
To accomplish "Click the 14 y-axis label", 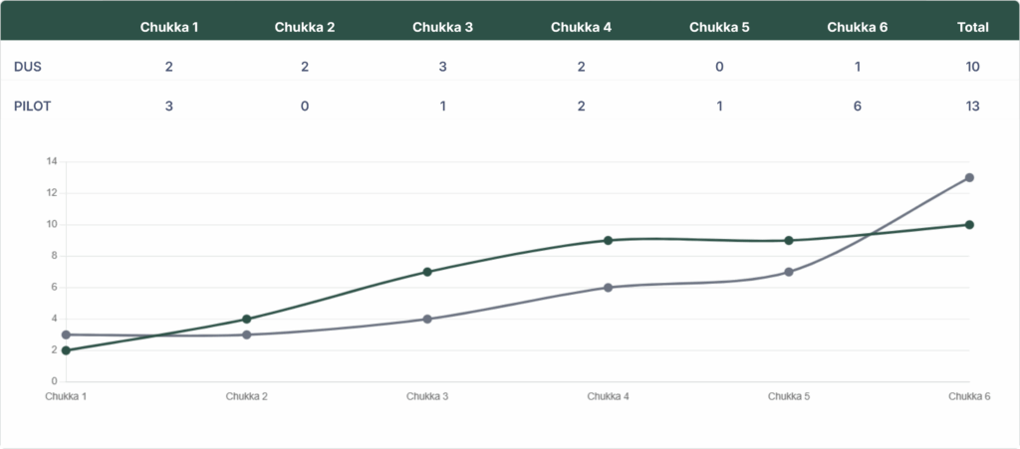I will click(52, 161).
